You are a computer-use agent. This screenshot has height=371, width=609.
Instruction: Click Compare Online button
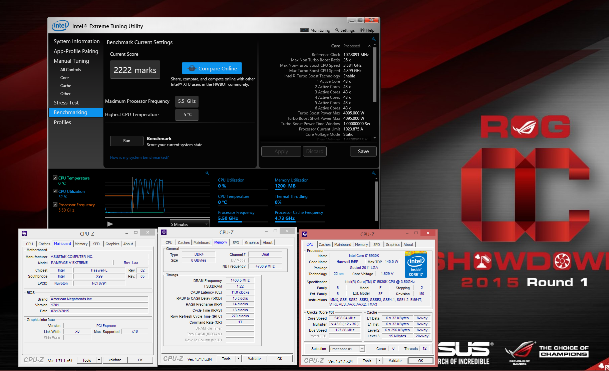coord(212,68)
